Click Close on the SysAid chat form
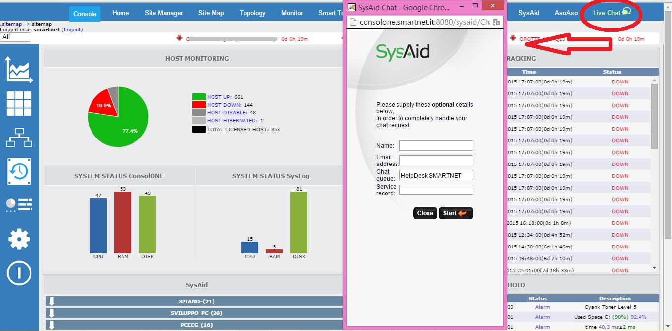 pos(425,213)
